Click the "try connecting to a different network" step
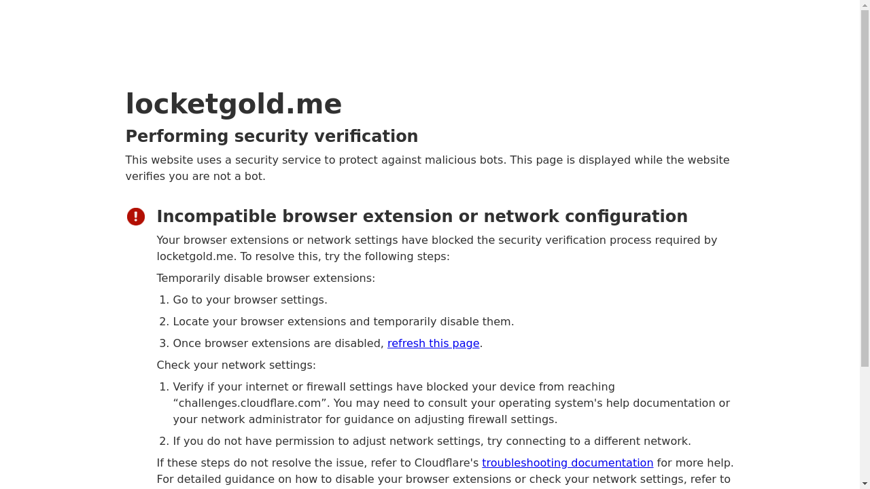Image resolution: width=870 pixels, height=489 pixels. click(589, 441)
